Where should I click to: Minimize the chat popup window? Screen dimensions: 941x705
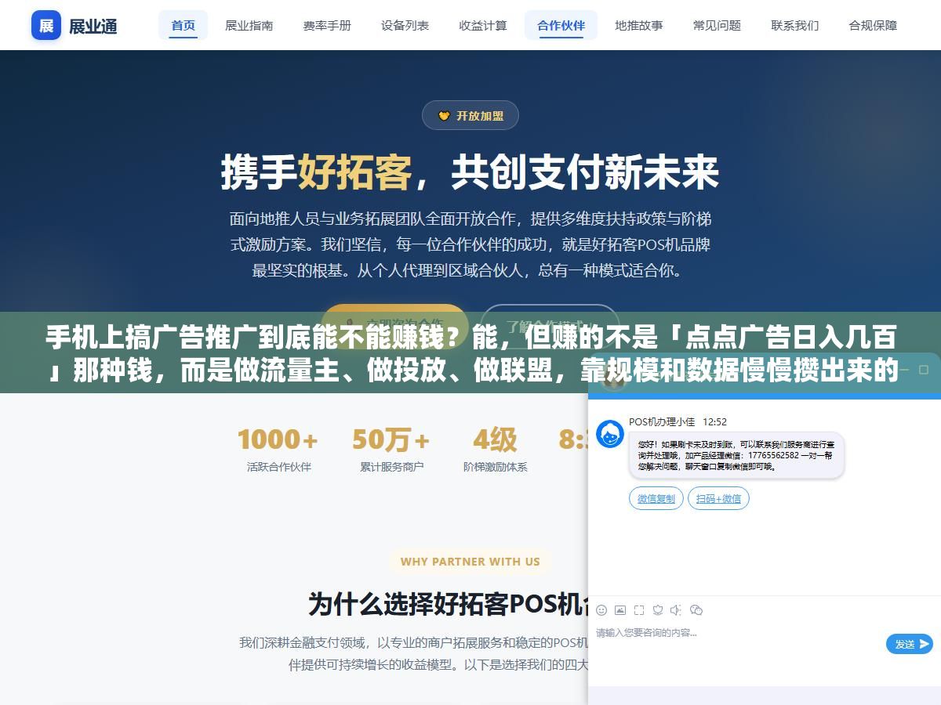coord(904,371)
